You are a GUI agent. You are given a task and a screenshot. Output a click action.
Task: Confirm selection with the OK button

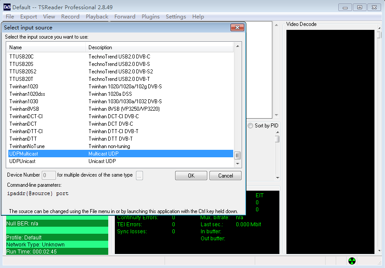191,176
